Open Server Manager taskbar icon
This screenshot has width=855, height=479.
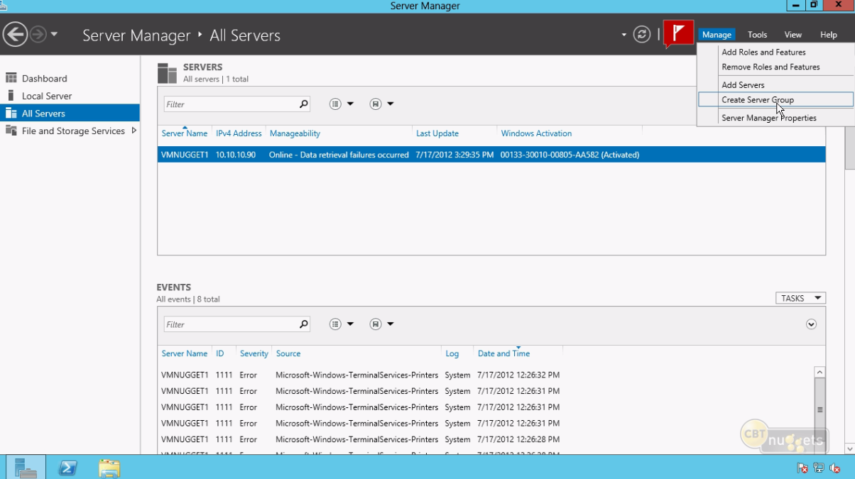[x=26, y=467]
